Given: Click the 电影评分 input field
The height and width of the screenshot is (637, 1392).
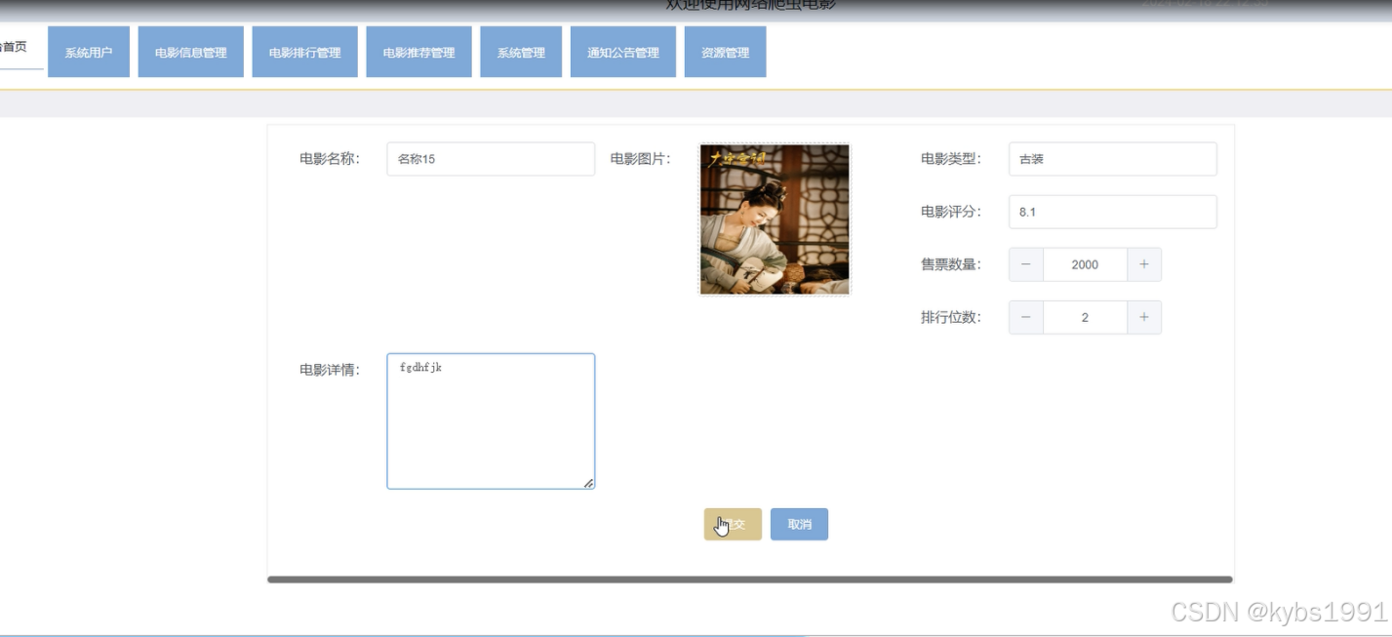Looking at the screenshot, I should [1112, 212].
